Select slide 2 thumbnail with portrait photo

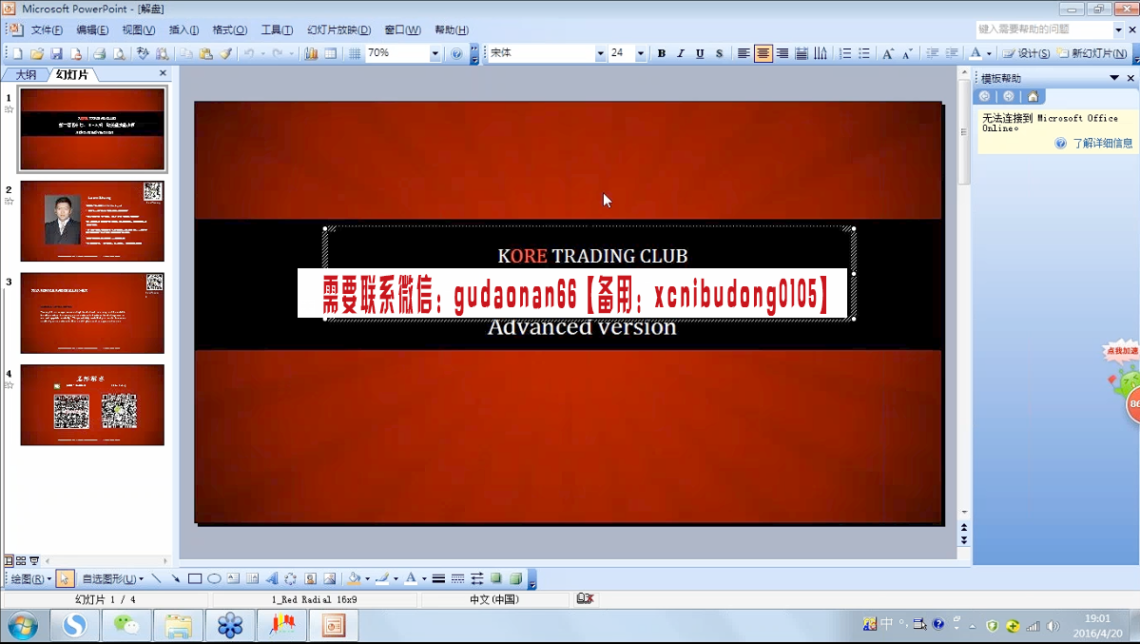tap(92, 222)
